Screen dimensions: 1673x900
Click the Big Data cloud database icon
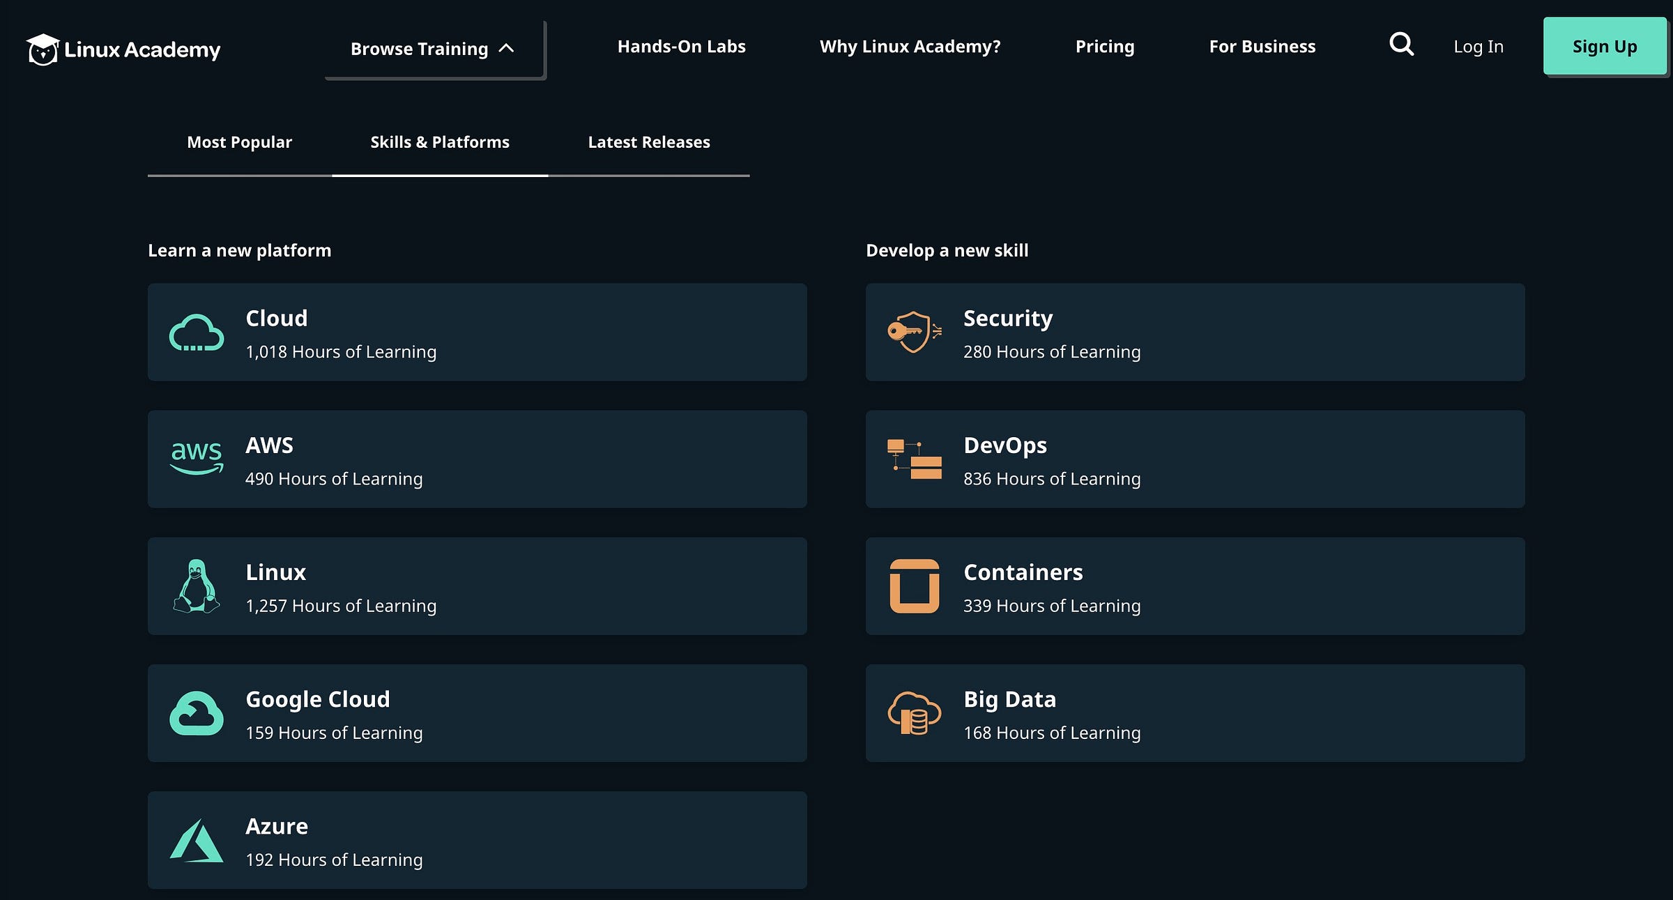point(915,713)
